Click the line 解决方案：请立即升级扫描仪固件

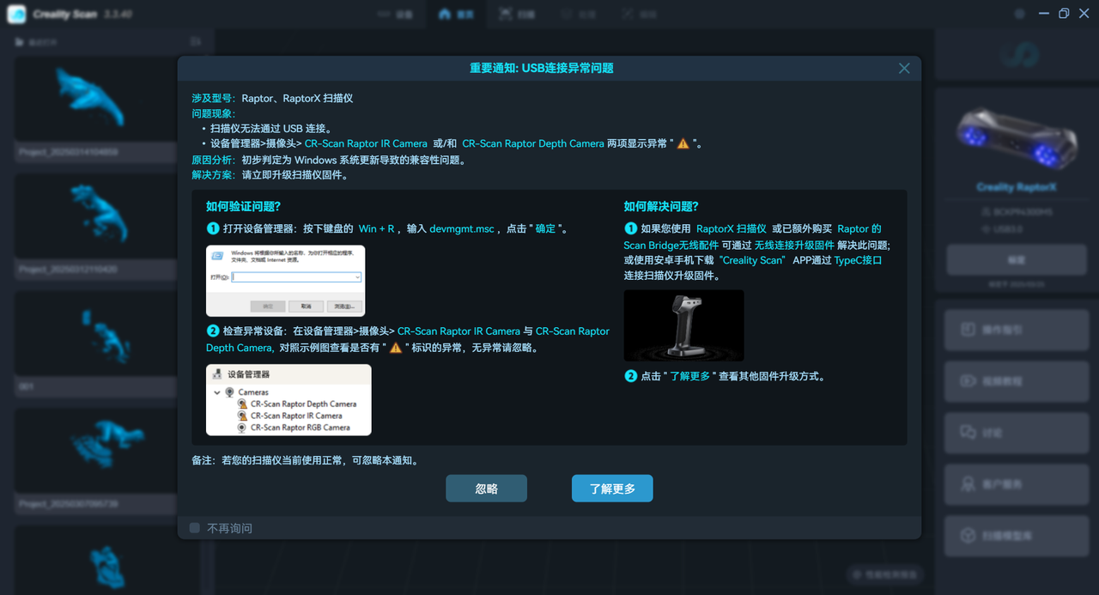coord(270,175)
